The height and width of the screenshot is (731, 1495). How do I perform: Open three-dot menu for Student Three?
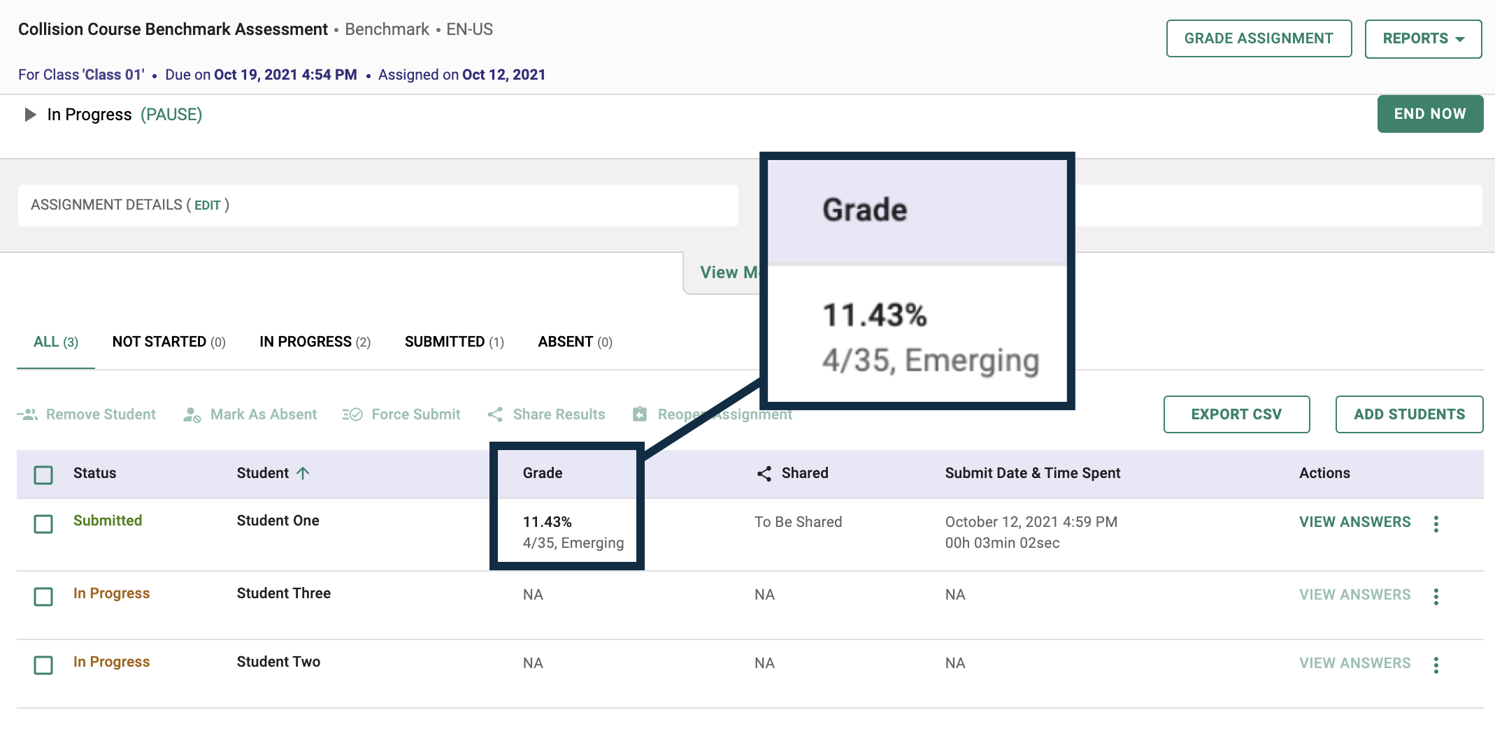click(1436, 596)
